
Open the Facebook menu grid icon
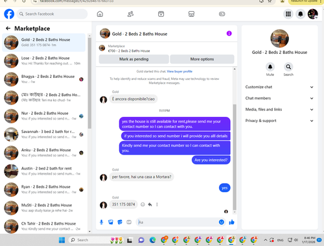pos(288,14)
